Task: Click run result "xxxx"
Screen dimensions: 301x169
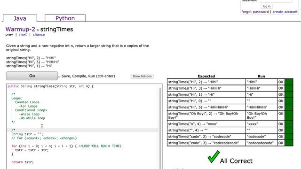Action: (252, 124)
